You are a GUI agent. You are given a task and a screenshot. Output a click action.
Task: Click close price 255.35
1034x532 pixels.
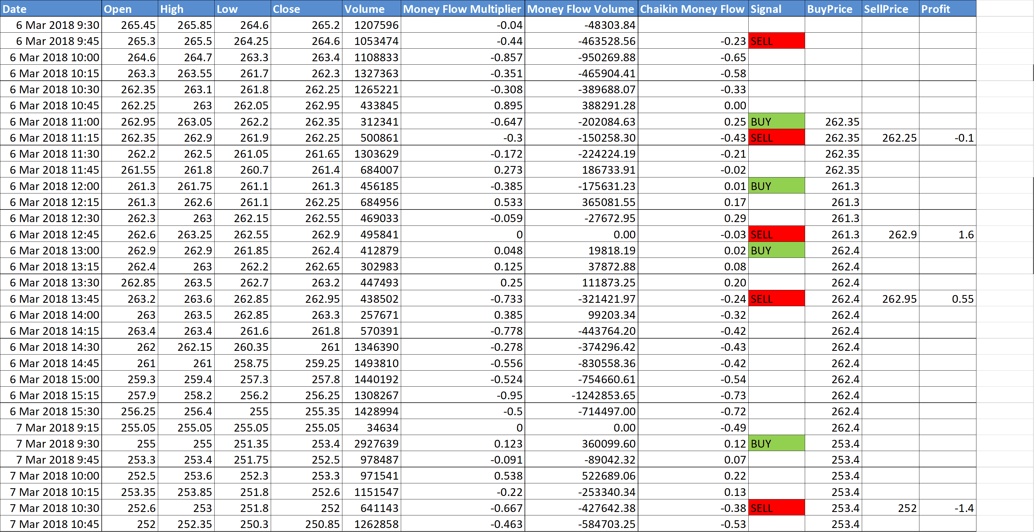coord(306,411)
